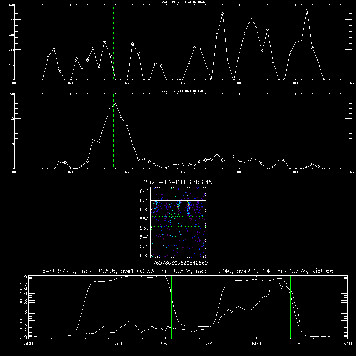
Task: Click the rightmost solid green line in the bottom plot
Action: (290, 307)
